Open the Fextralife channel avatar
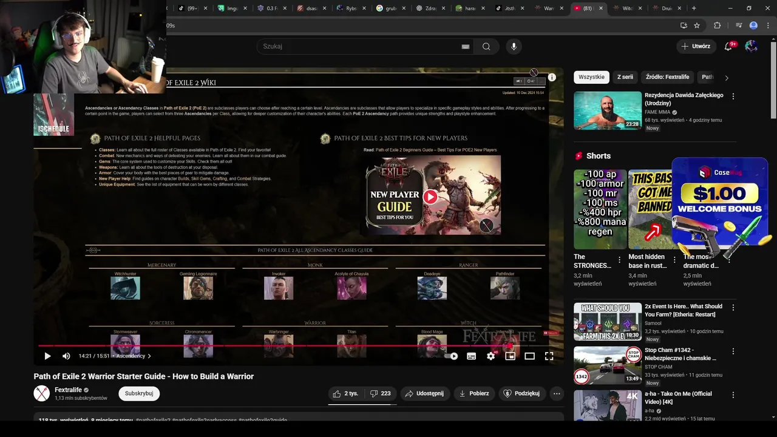 [41, 393]
